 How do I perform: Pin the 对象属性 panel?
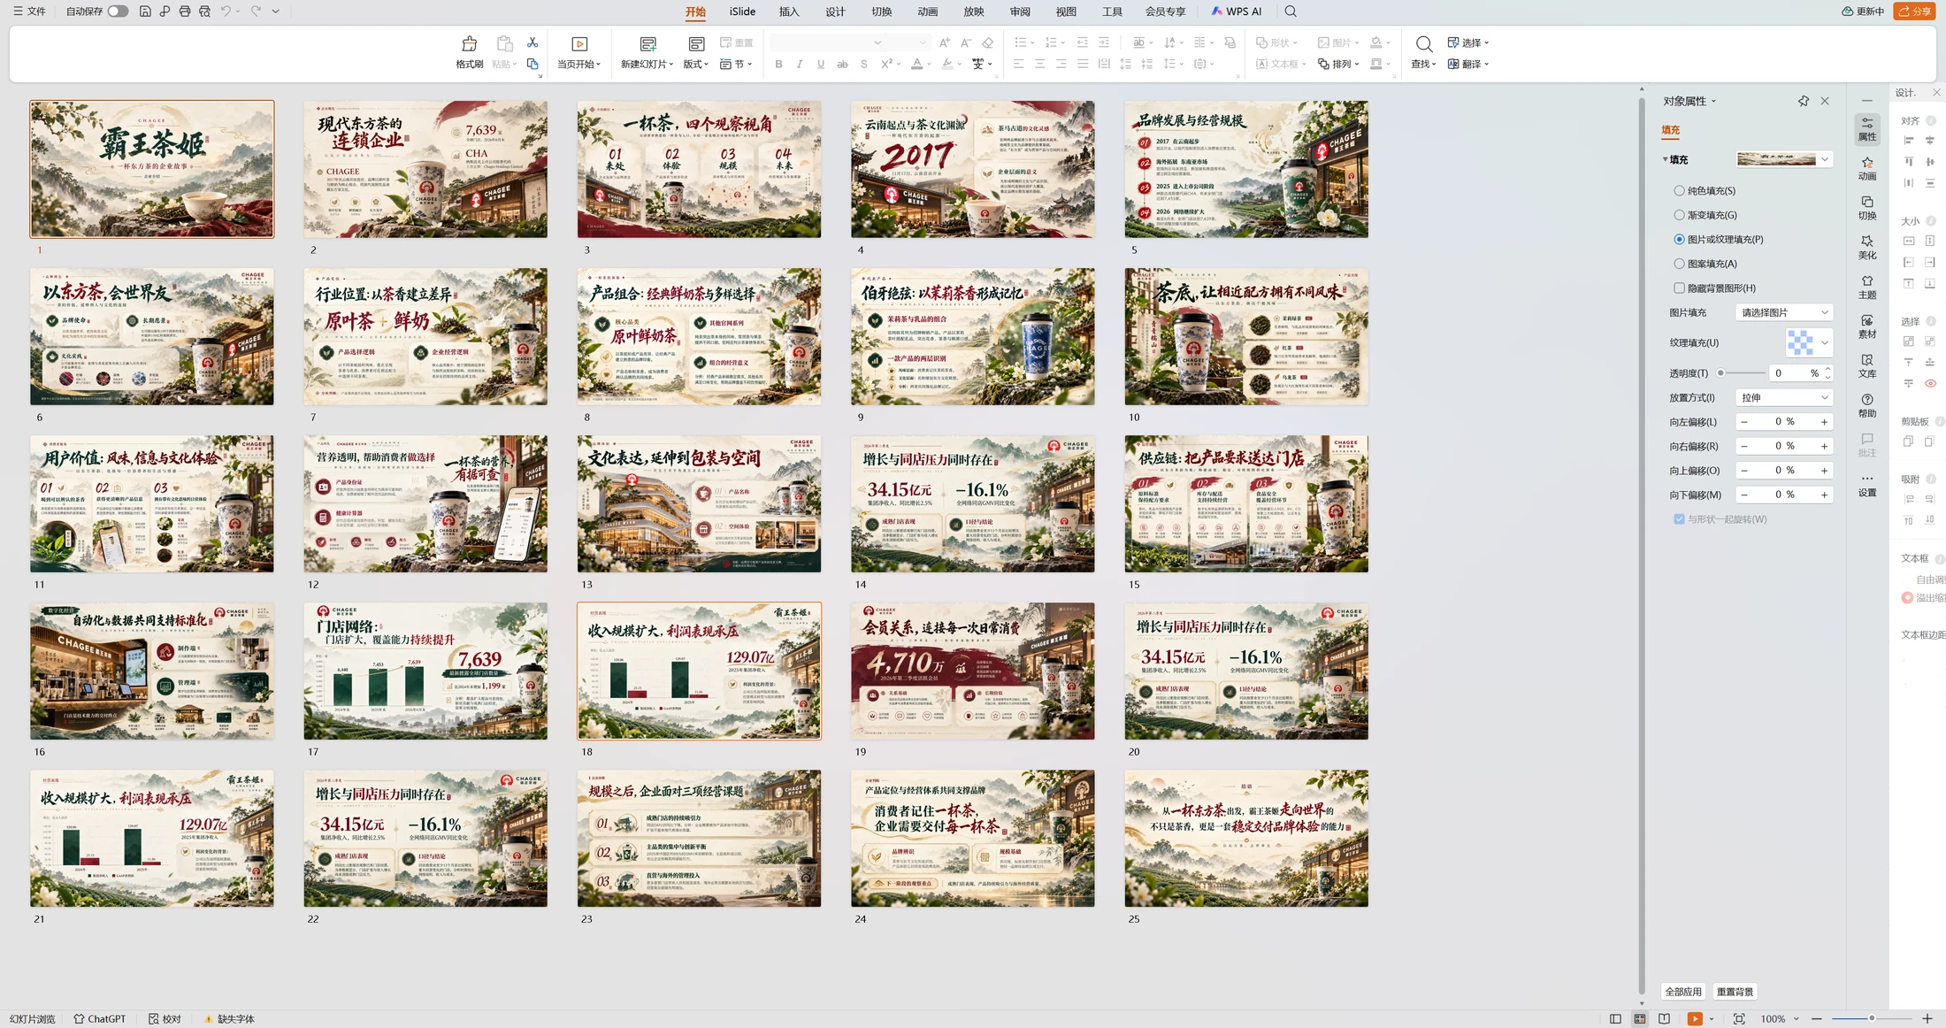[1804, 101]
